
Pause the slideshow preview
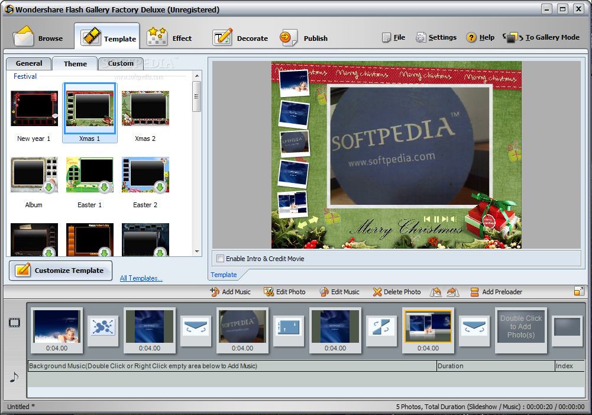[436, 219]
